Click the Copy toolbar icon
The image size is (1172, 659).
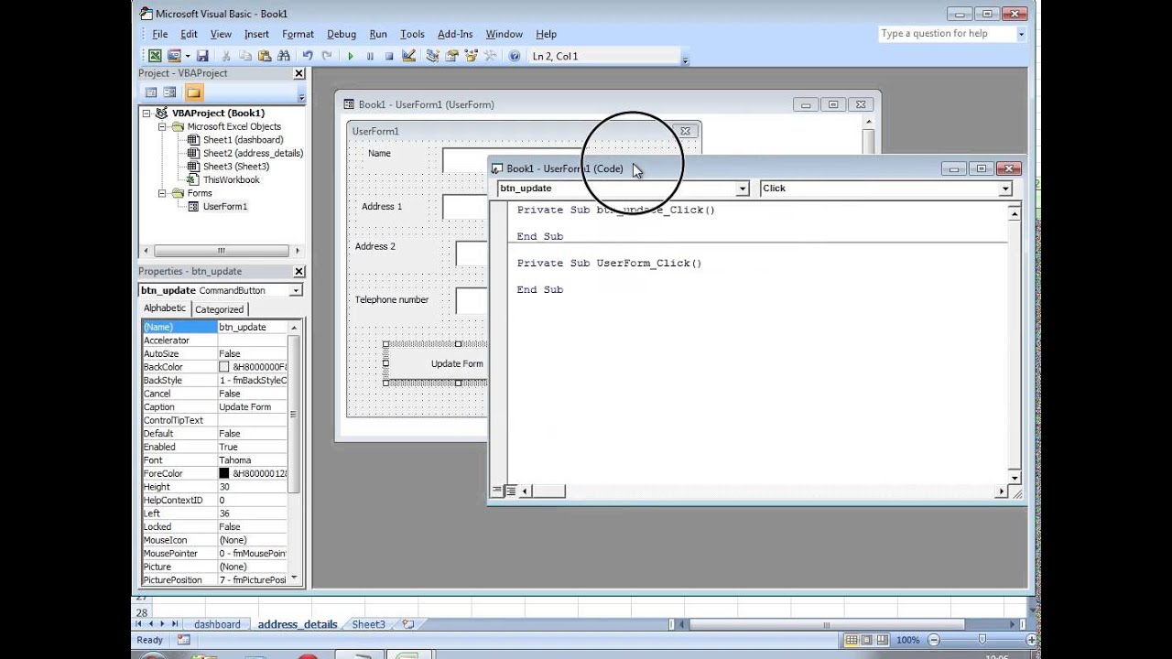coord(245,56)
